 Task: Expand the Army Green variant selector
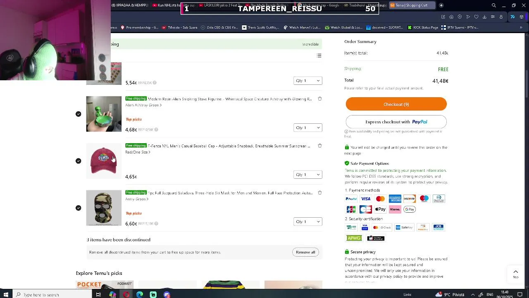pos(137,199)
